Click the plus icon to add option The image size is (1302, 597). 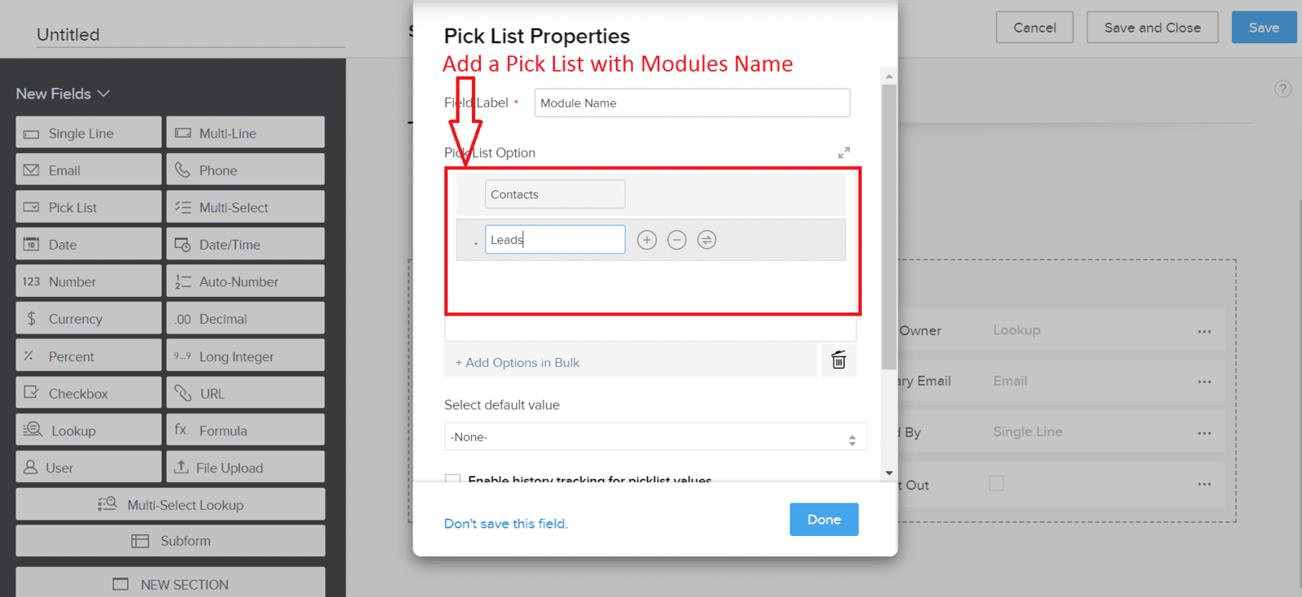point(647,240)
